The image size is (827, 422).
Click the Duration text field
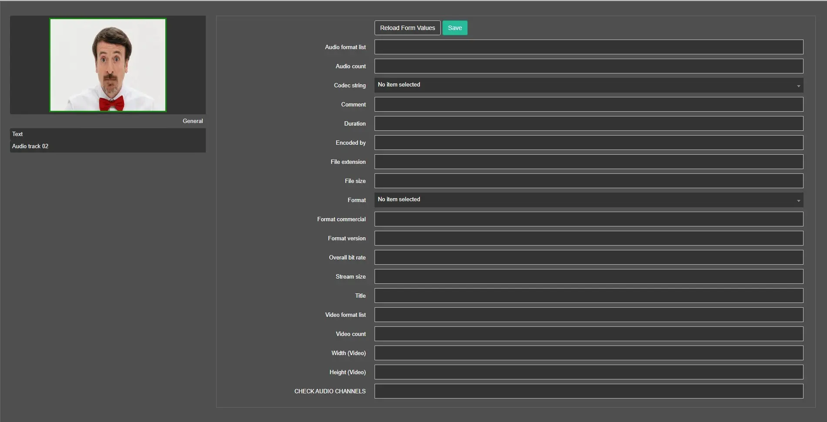588,123
